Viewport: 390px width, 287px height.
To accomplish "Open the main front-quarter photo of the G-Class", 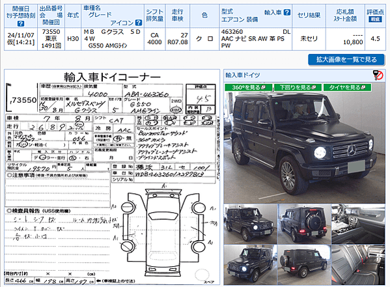I will click(x=305, y=147).
